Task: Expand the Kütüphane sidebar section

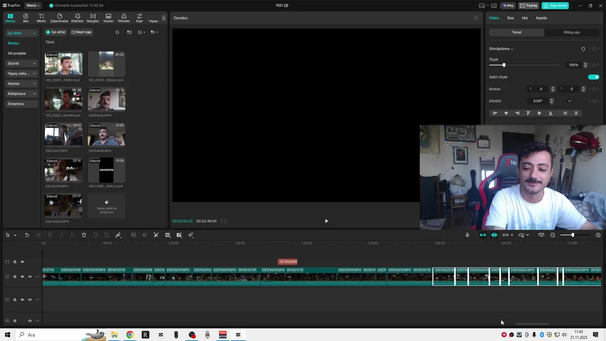Action: point(21,94)
